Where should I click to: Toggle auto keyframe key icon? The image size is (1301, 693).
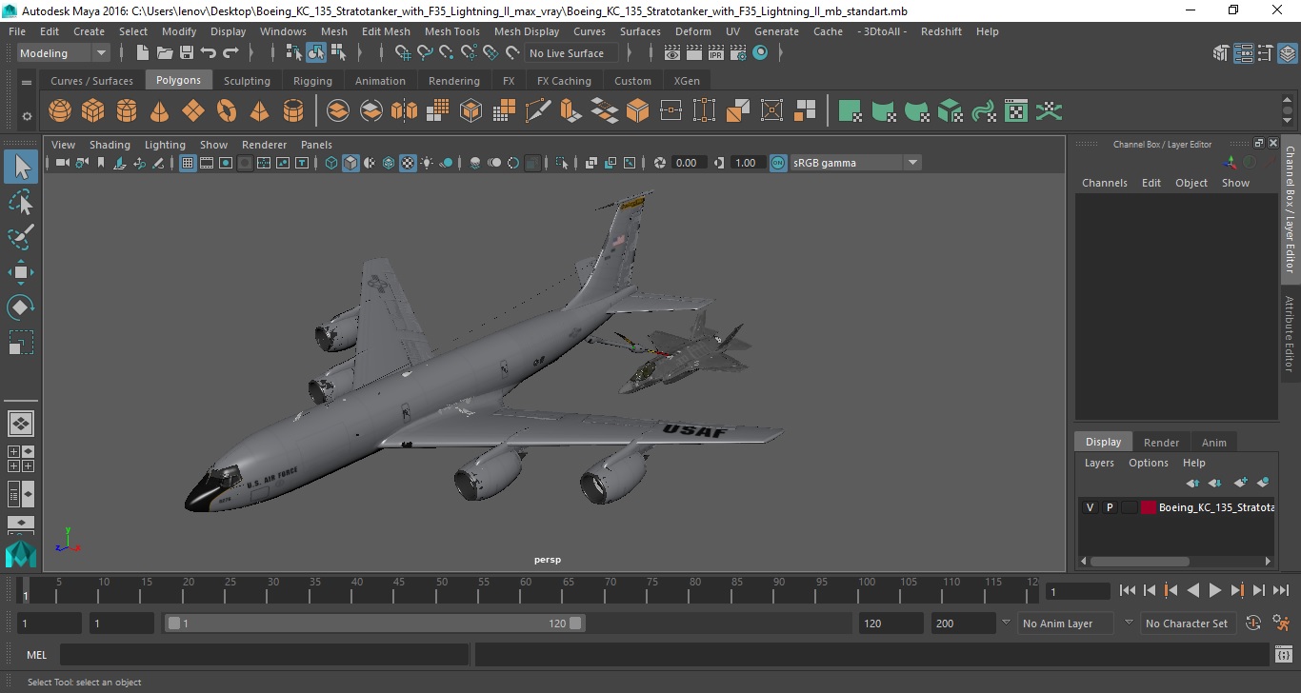click(x=1253, y=624)
